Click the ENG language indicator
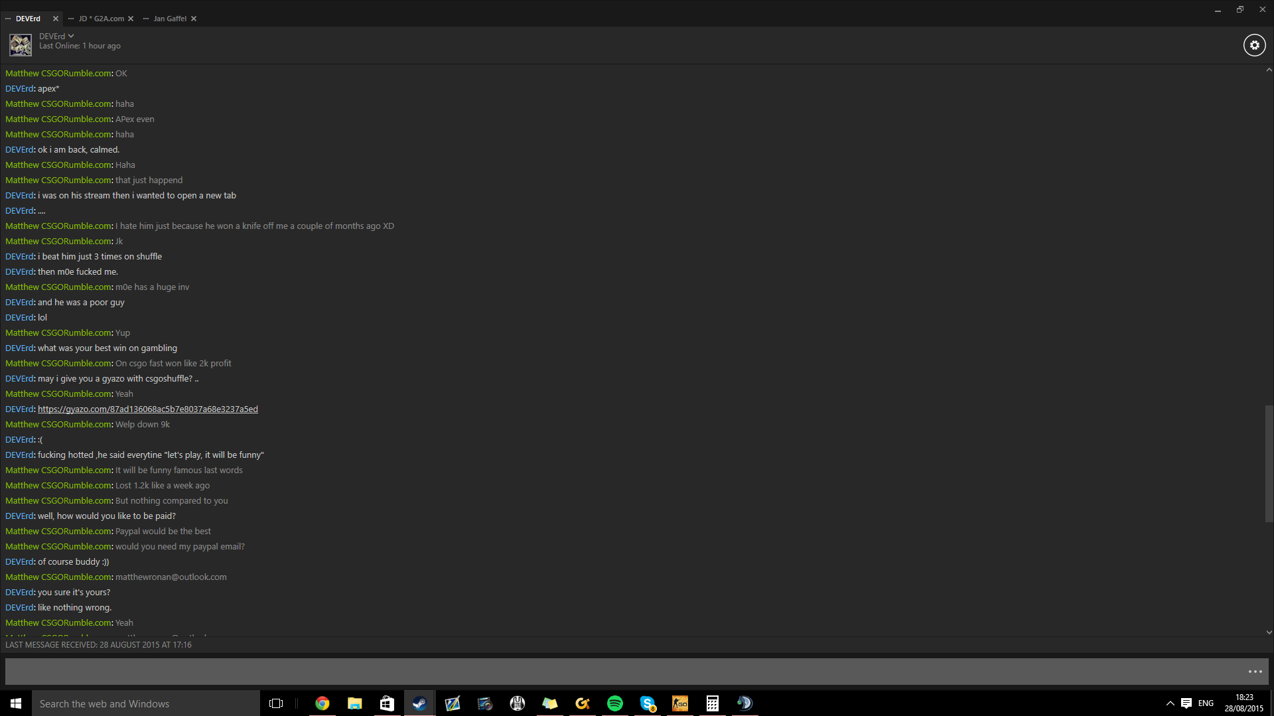 click(x=1206, y=703)
